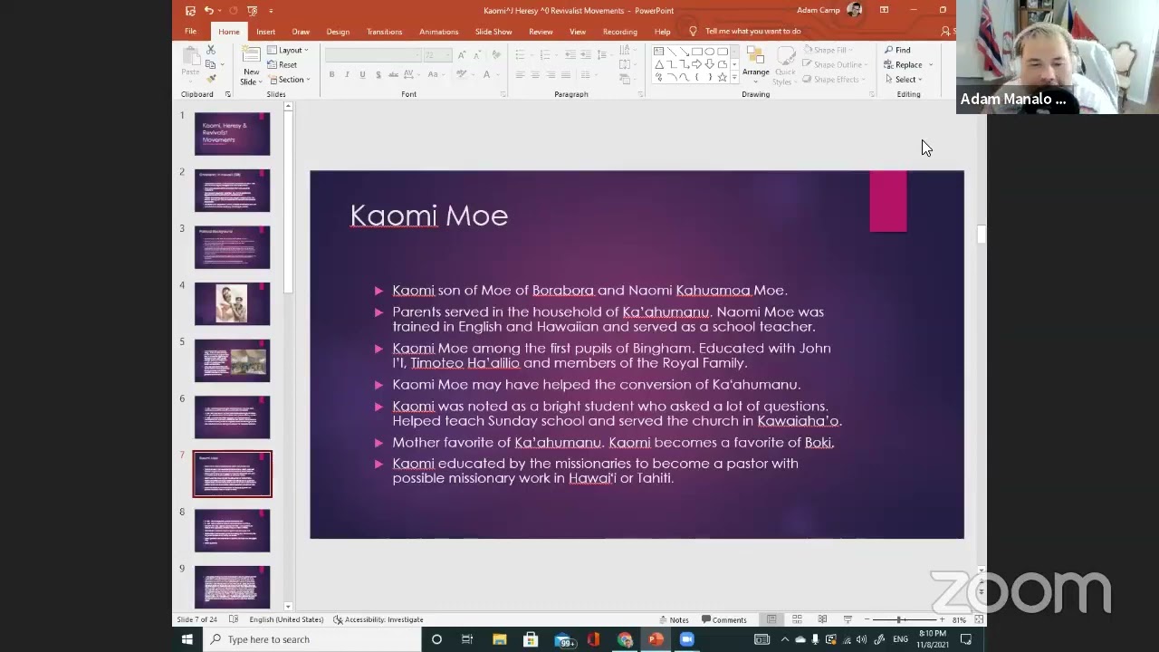The image size is (1159, 652).
Task: Expand the Layout dropdown
Action: [288, 50]
